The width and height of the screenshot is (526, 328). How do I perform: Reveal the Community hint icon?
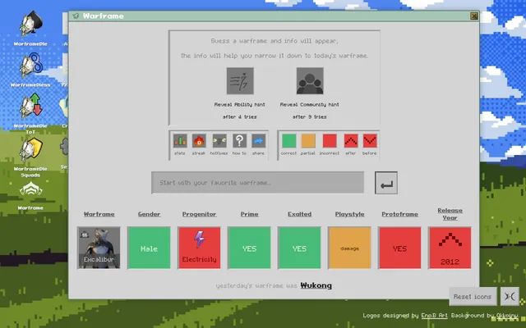pyautogui.click(x=310, y=81)
